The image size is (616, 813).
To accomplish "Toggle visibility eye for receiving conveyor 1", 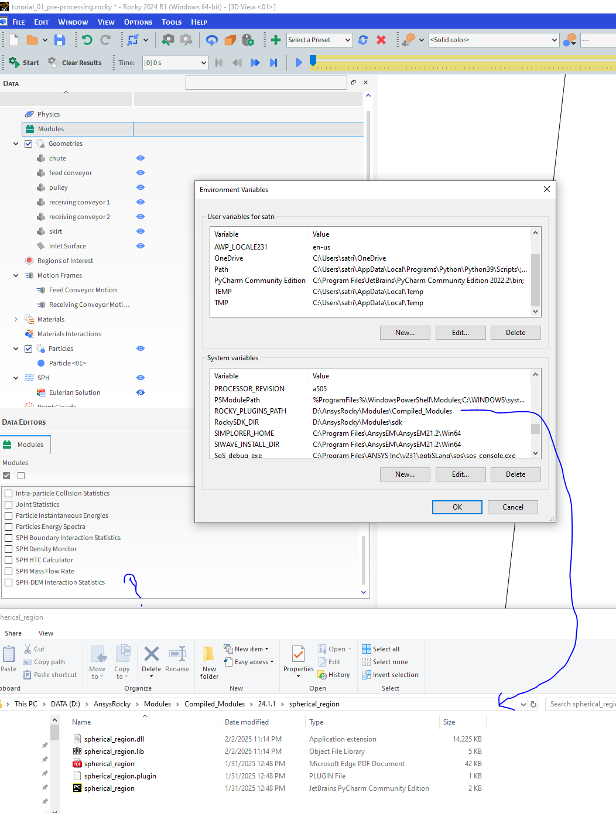I will tap(141, 202).
